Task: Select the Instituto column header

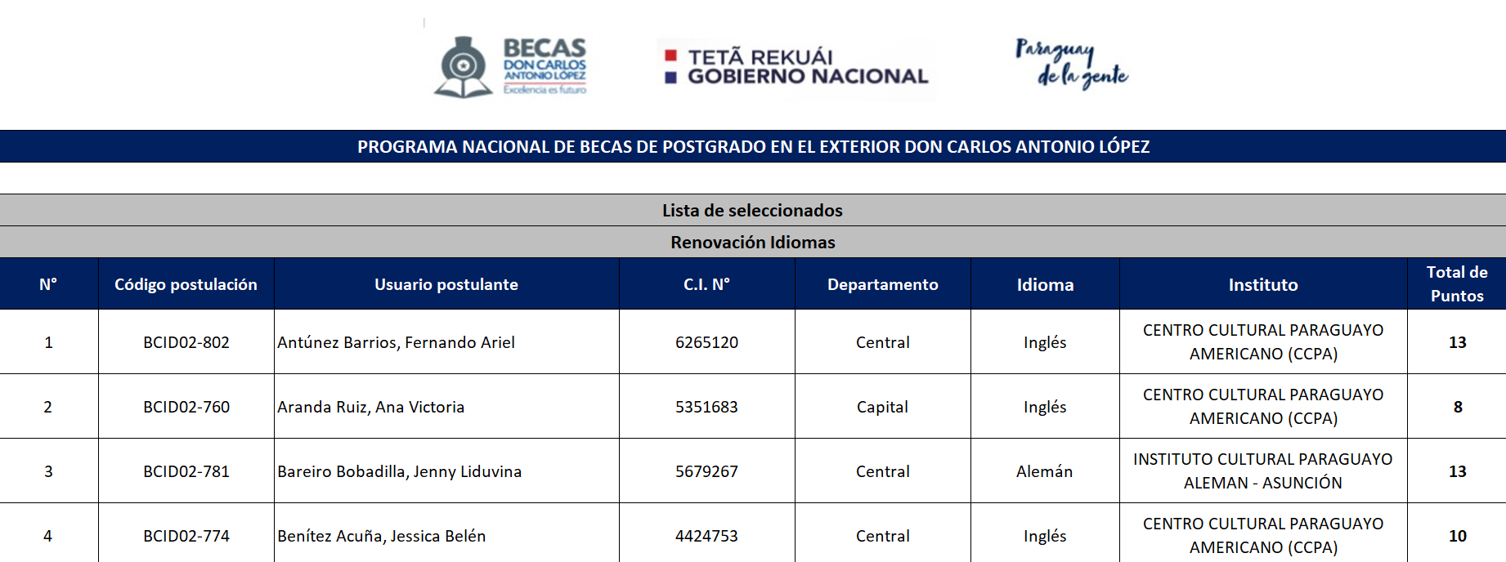Action: tap(1262, 284)
